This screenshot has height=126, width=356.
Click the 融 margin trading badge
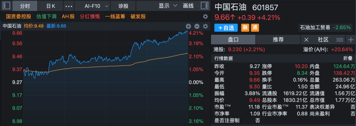click(x=245, y=28)
